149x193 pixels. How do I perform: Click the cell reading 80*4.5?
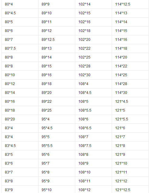coord(20,13)
